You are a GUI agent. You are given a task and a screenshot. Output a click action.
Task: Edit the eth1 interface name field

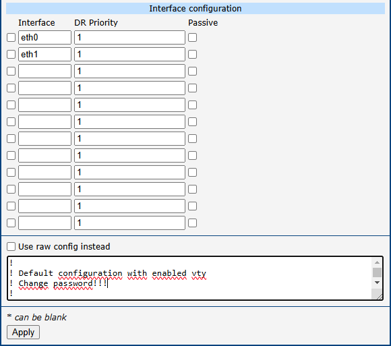pyautogui.click(x=45, y=55)
